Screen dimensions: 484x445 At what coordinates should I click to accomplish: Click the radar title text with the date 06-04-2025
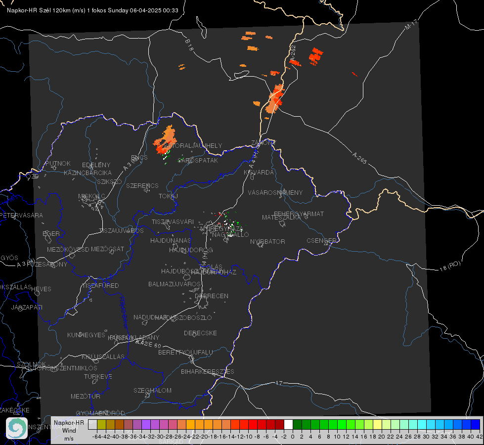click(x=92, y=10)
